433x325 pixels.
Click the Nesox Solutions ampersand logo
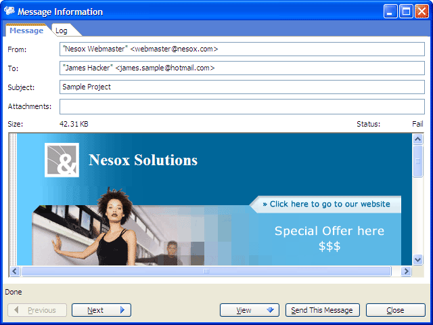coord(62,160)
